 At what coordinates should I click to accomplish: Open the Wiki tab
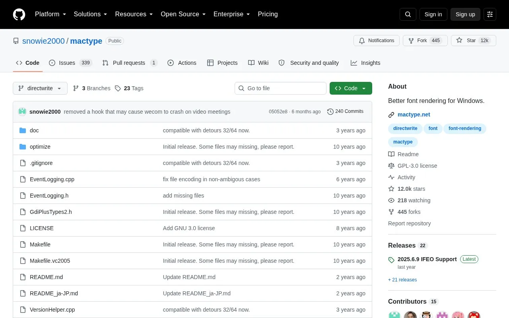pyautogui.click(x=258, y=63)
